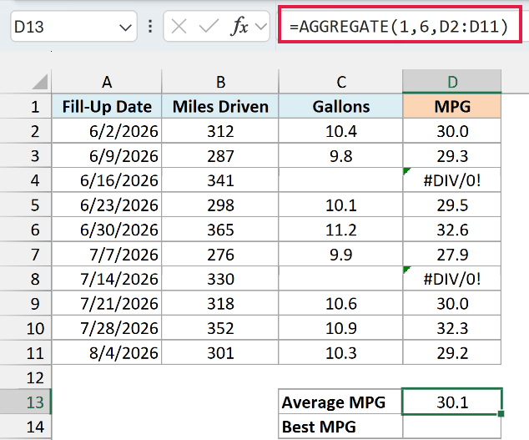Click the Gallons header cell
The width and height of the screenshot is (529, 440).
[x=340, y=106]
